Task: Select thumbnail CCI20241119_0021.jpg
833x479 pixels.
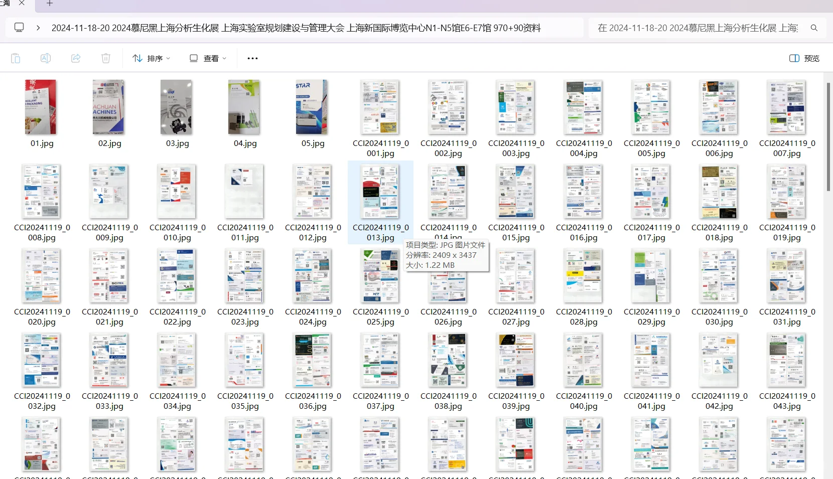Action: pos(109,275)
